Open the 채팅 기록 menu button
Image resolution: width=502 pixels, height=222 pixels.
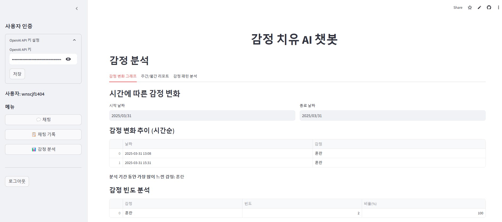point(43,135)
